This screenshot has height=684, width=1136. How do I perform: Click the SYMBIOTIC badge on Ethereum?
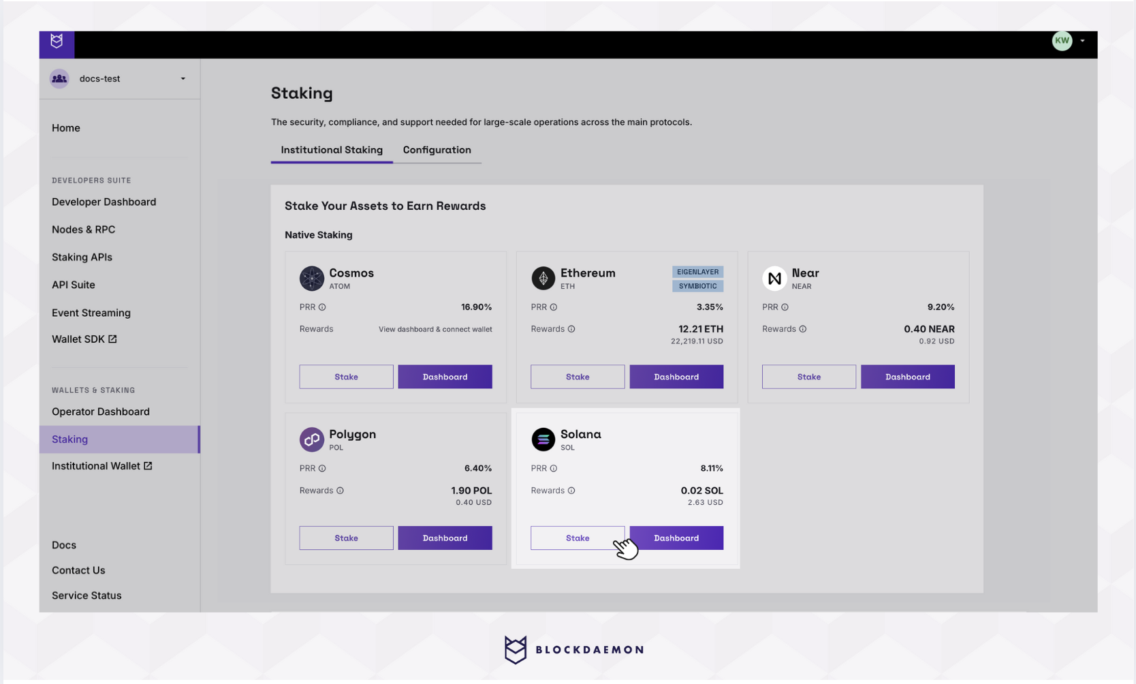point(697,286)
